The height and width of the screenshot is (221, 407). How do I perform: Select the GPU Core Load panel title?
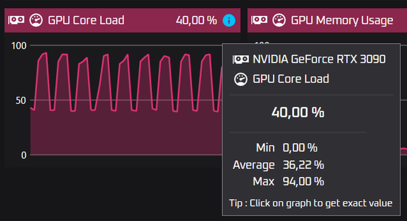pyautogui.click(x=86, y=20)
